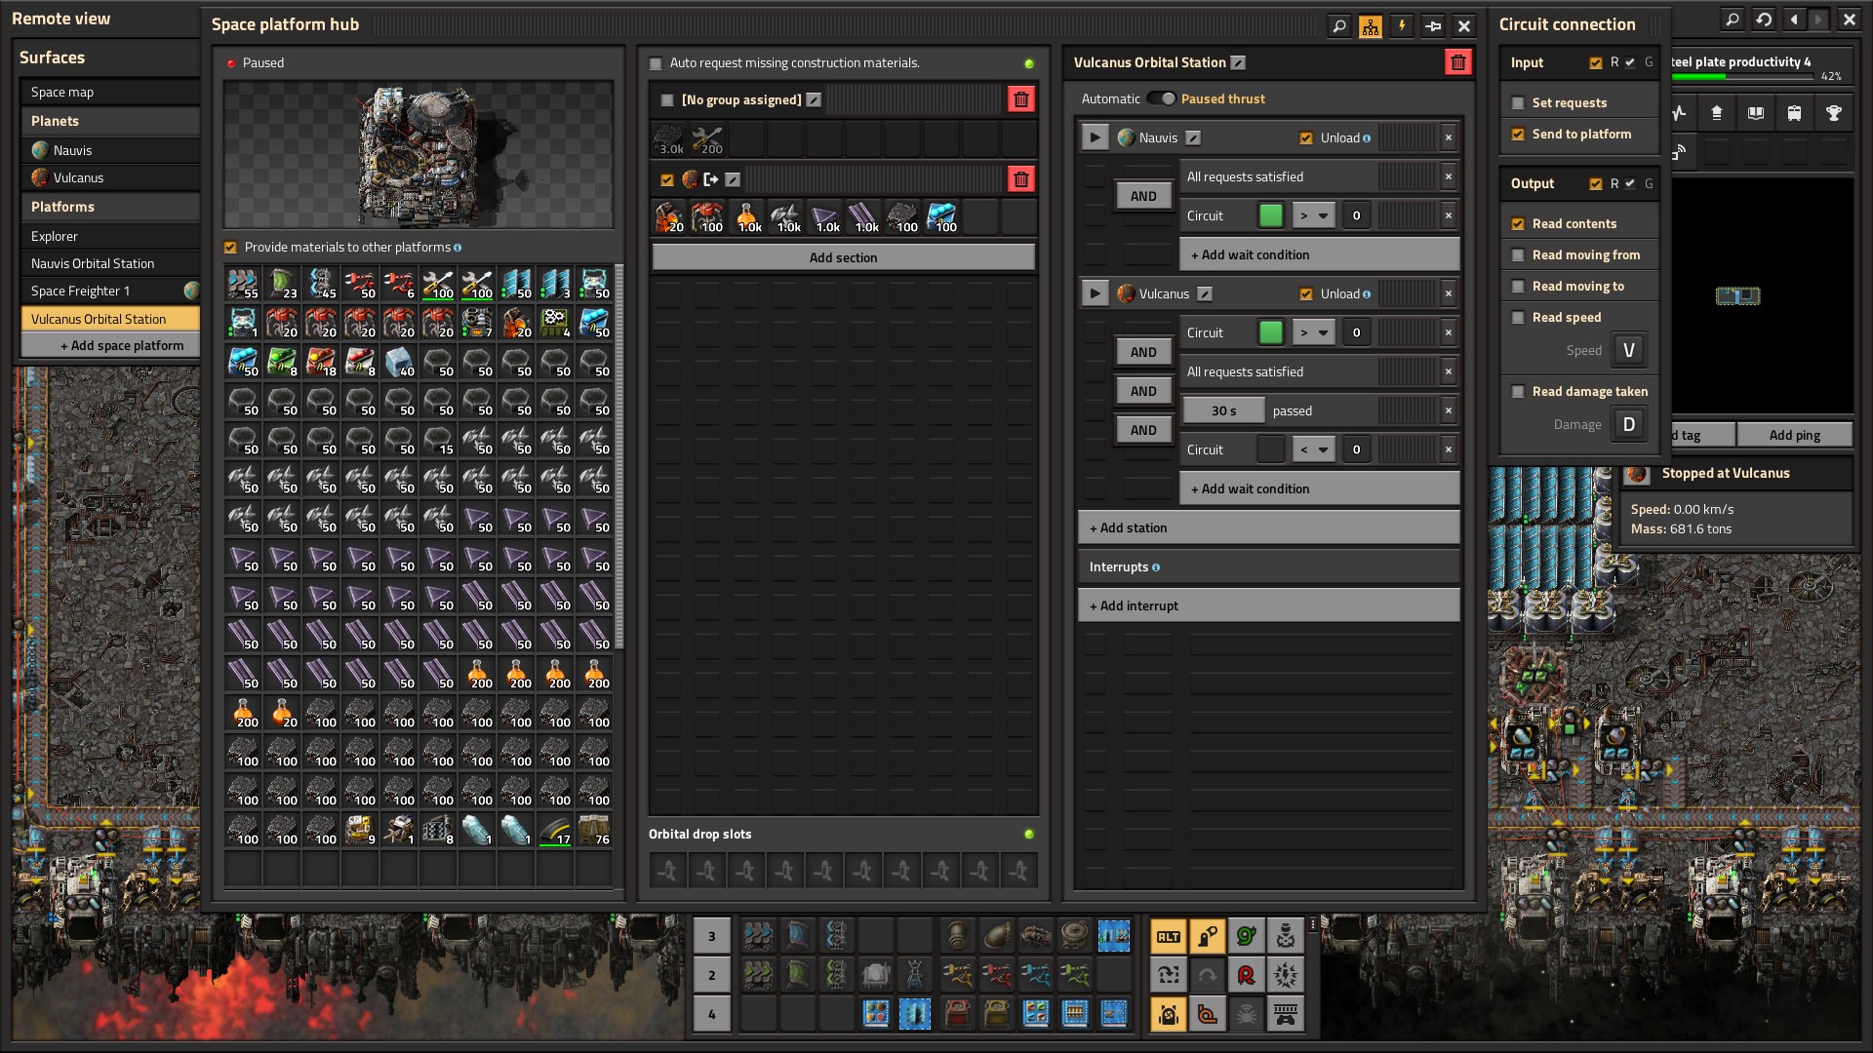Click Add section button
The image size is (1873, 1053).
pos(843,257)
